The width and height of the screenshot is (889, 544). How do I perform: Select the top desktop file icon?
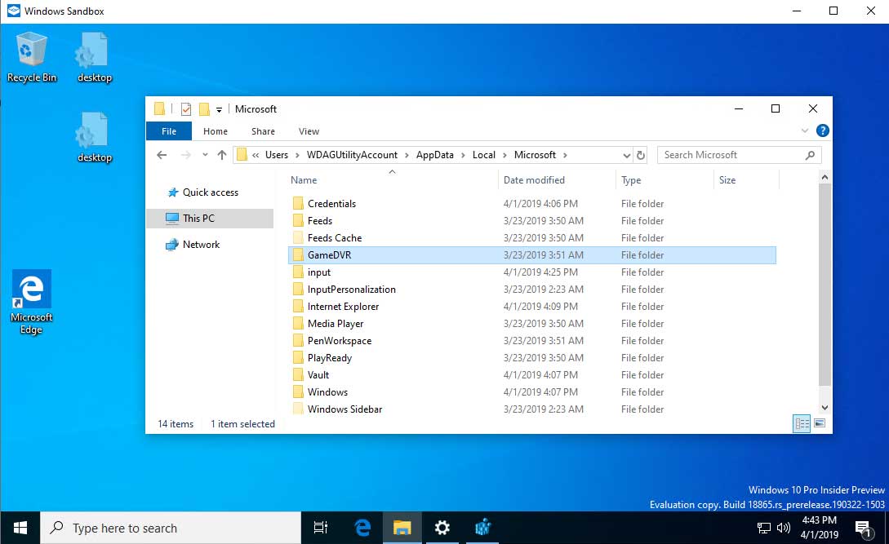coord(94,58)
